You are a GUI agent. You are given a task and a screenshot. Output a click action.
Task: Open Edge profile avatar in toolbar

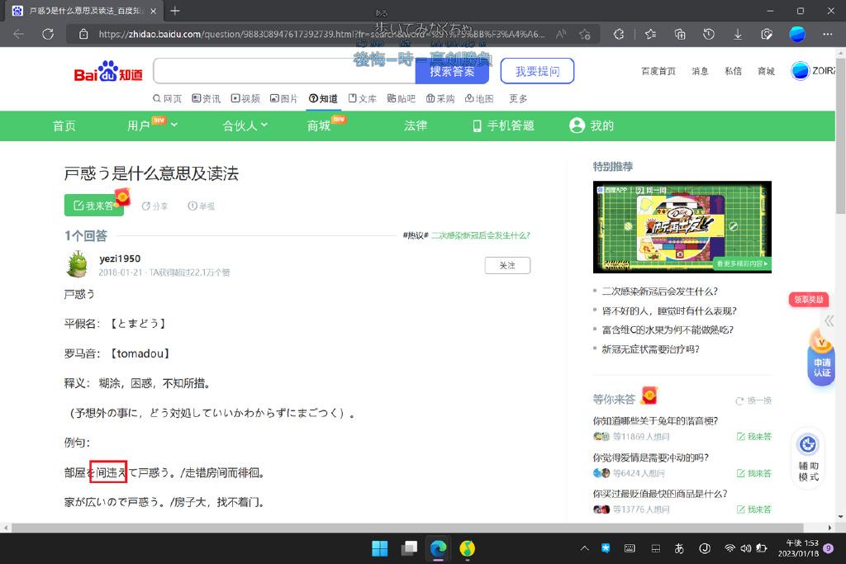[797, 34]
